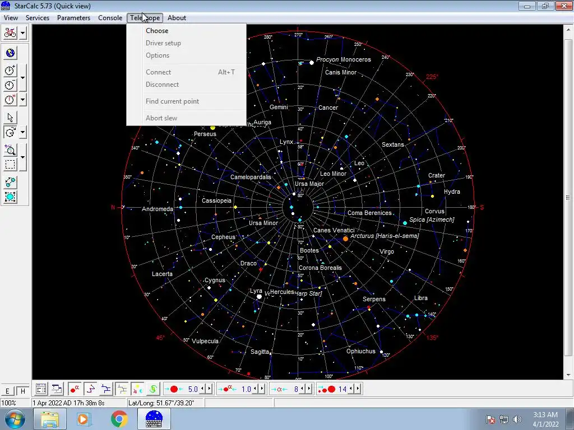
Task: Open Windows Media Player from taskbar
Action: tap(84, 419)
